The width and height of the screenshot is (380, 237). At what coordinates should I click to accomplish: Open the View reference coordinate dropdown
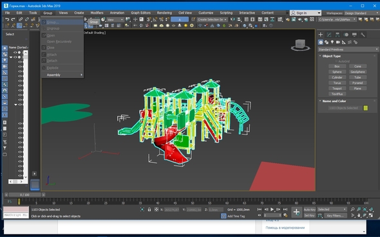point(115,19)
